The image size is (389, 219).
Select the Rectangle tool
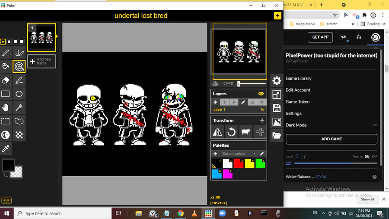tap(6, 94)
